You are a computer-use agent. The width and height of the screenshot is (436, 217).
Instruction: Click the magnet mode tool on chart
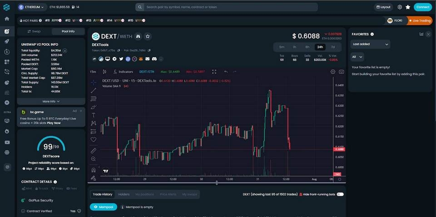94,170
